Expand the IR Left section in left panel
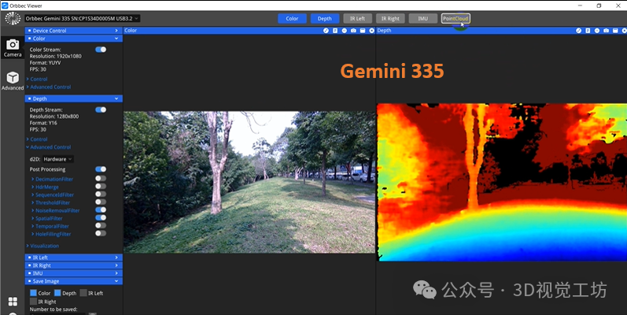 click(x=74, y=258)
